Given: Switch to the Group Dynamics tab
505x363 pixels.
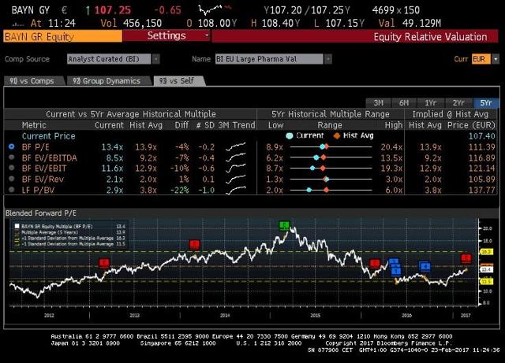Looking at the screenshot, I should point(108,81).
